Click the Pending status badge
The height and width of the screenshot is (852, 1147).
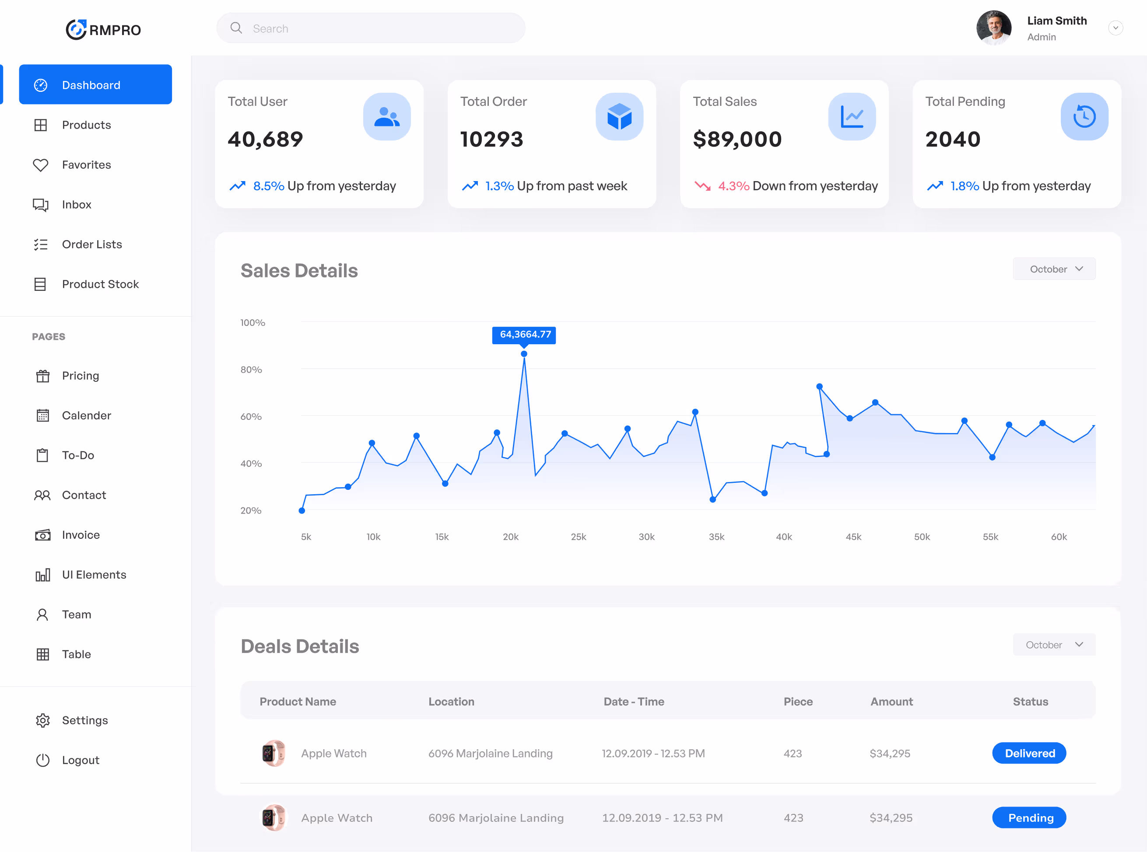pos(1029,818)
